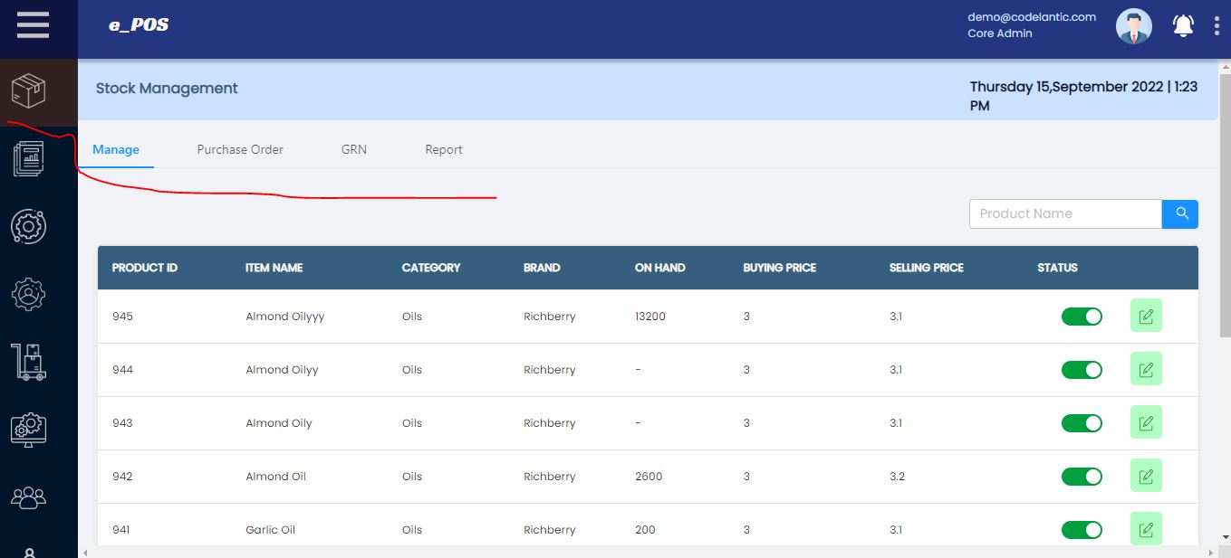Screen dimensions: 1231x558
Task: Open user settings gear icon in sidebar
Action: tap(29, 294)
